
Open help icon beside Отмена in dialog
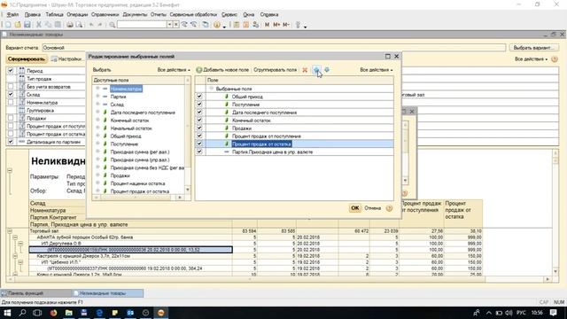[389, 208]
